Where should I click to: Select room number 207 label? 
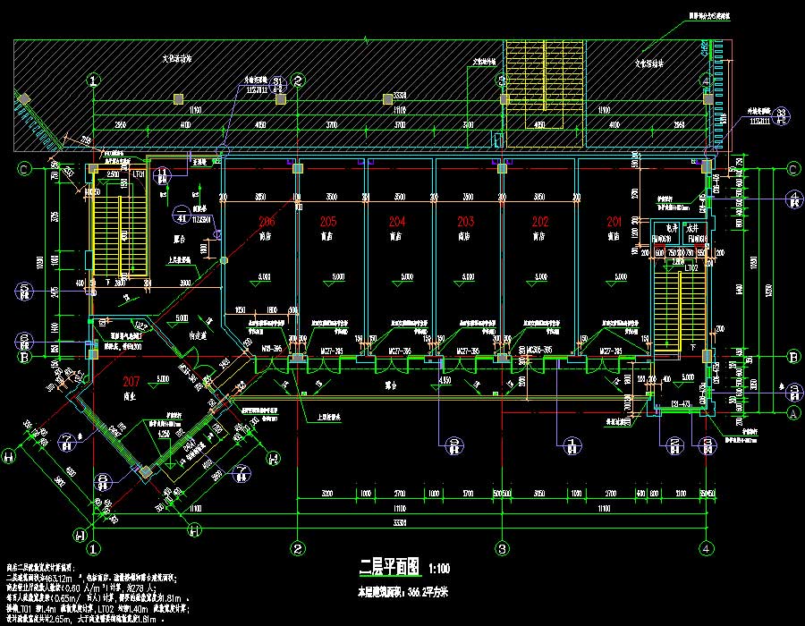pyautogui.click(x=131, y=381)
